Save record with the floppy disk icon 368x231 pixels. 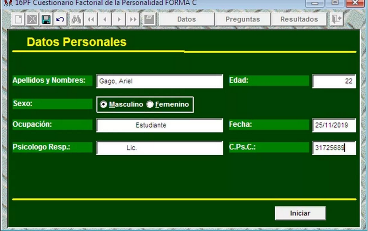46,19
